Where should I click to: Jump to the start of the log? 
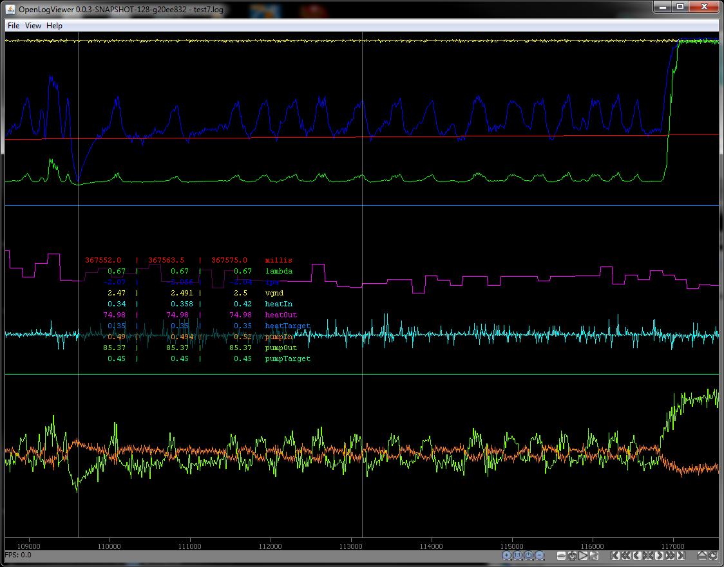point(614,555)
